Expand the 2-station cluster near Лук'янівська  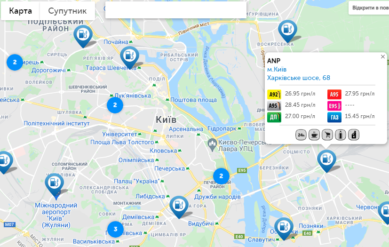click(x=115, y=105)
